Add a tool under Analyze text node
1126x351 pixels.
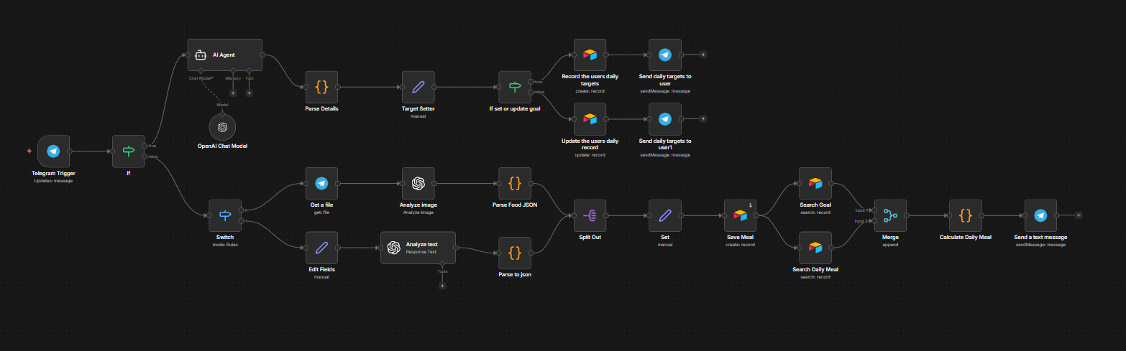coord(442,286)
